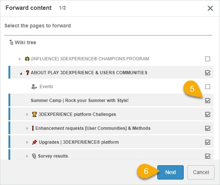Click the red exclamation mark icon
This screenshot has width=220, height=185.
33,128
